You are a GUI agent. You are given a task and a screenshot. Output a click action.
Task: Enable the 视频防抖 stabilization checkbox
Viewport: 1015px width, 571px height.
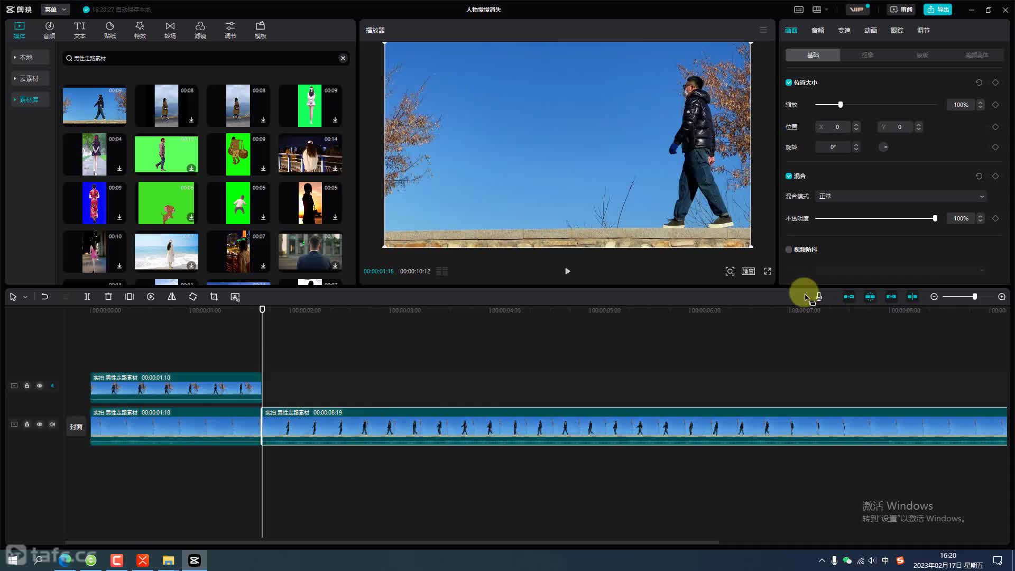(x=789, y=250)
